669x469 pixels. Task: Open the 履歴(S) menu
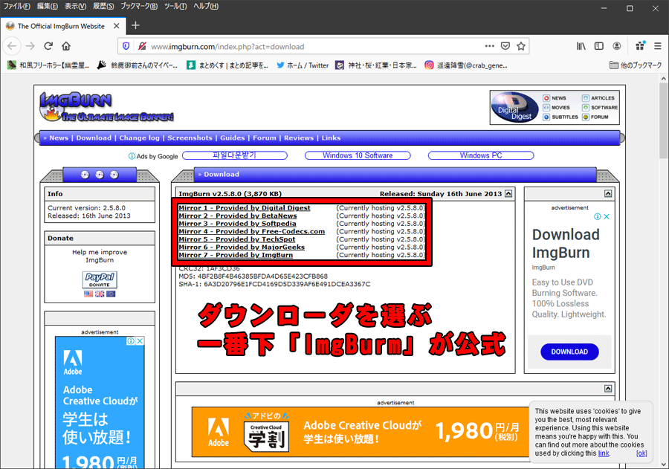pos(103,6)
